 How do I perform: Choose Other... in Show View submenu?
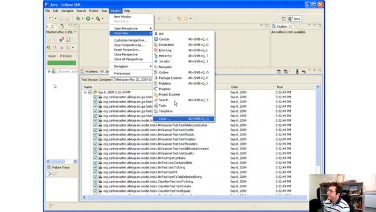[183, 119]
